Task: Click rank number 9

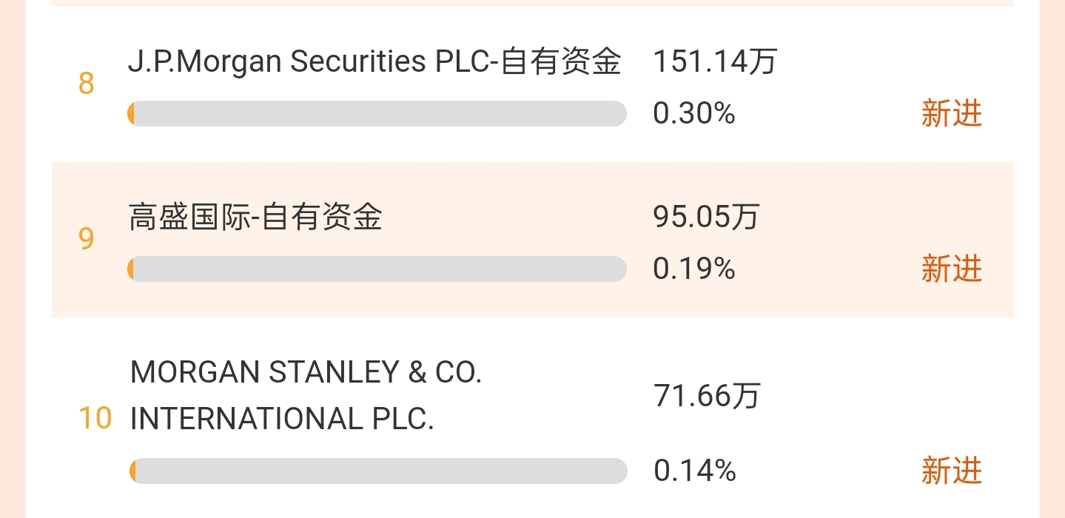Action: coord(87,239)
